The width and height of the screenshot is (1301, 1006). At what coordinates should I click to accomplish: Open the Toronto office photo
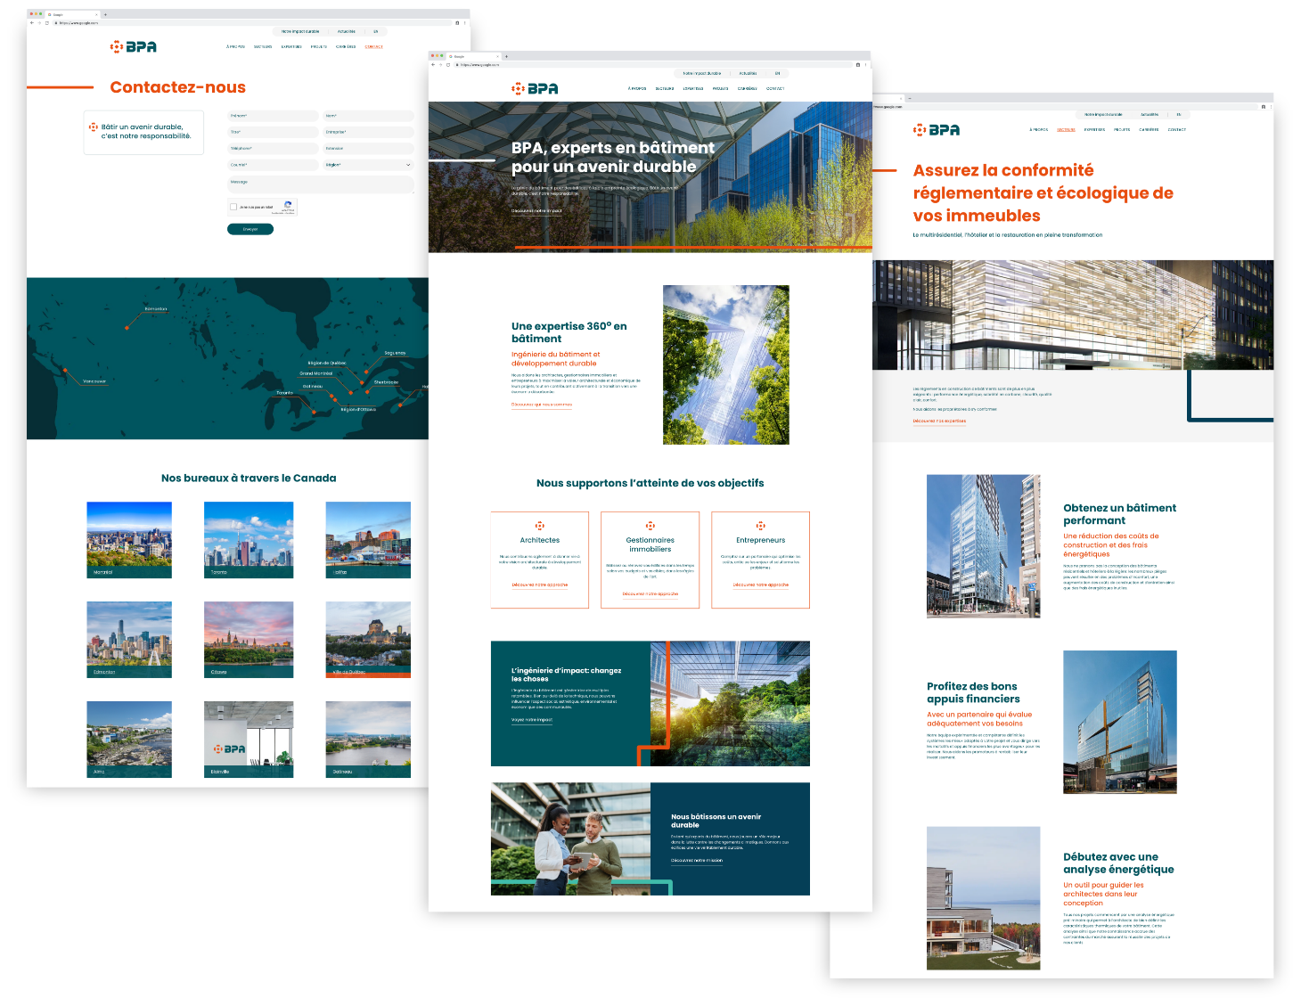click(x=249, y=539)
